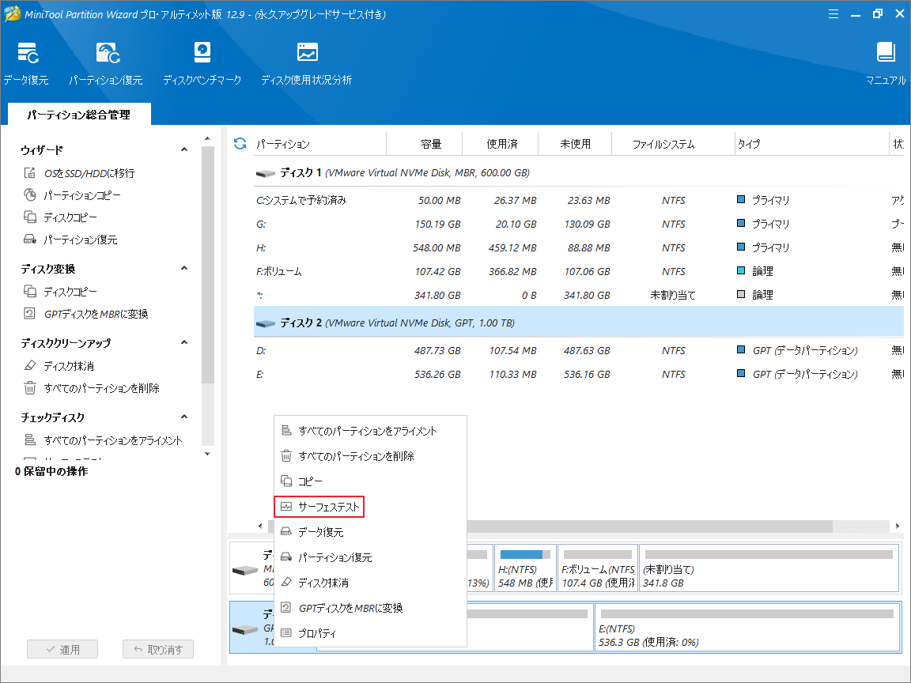Click GPTディスクをMBRに変換 icon in sidebar
Viewport: 911px width, 683px height.
[29, 314]
